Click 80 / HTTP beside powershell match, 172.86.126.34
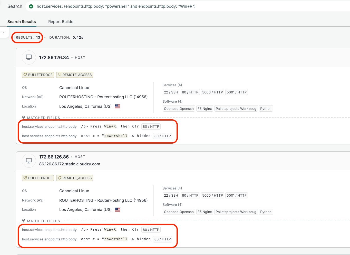This screenshot has height=255, width=350. (x=162, y=136)
